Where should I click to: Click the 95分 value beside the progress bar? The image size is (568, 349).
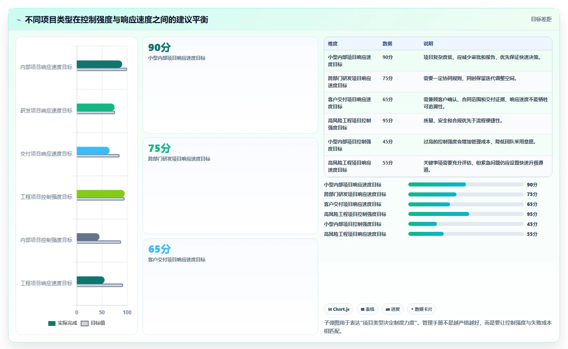[532, 214]
